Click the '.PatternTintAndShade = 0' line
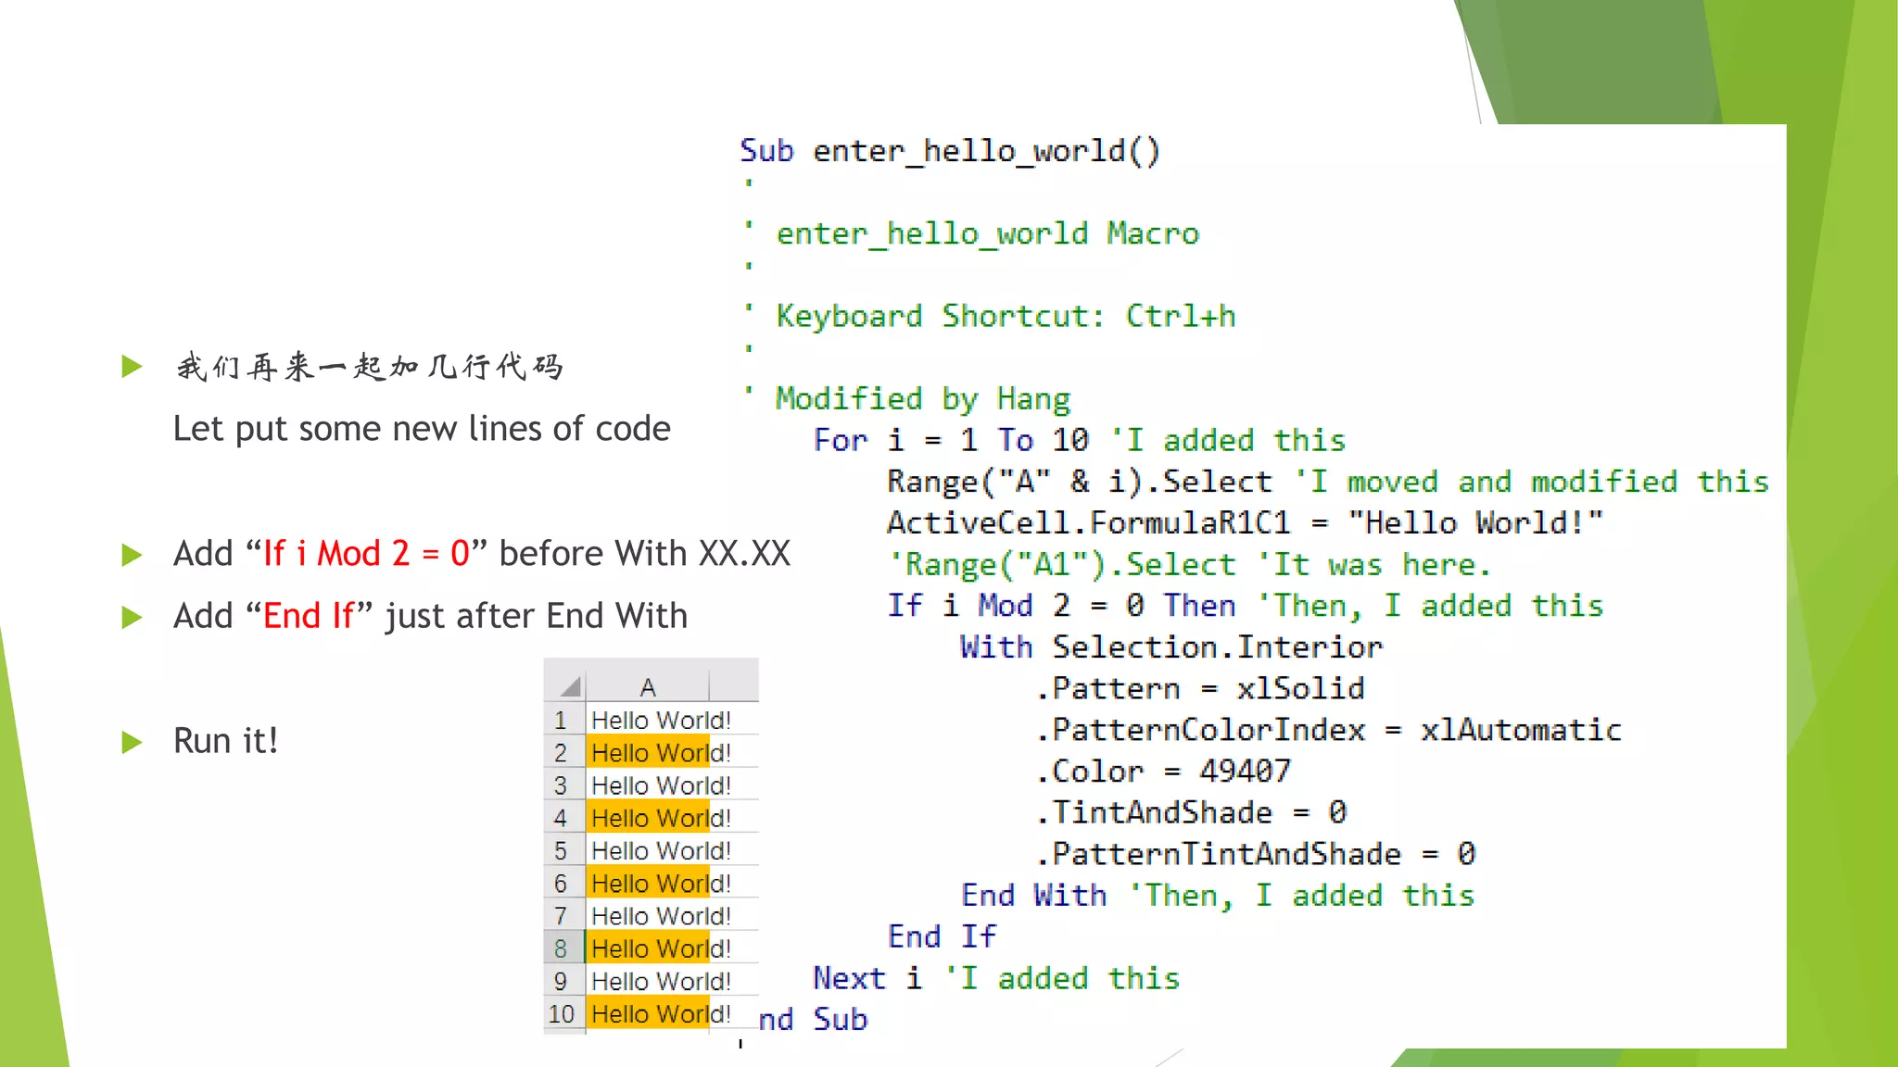This screenshot has height=1067, width=1898. 1255,854
